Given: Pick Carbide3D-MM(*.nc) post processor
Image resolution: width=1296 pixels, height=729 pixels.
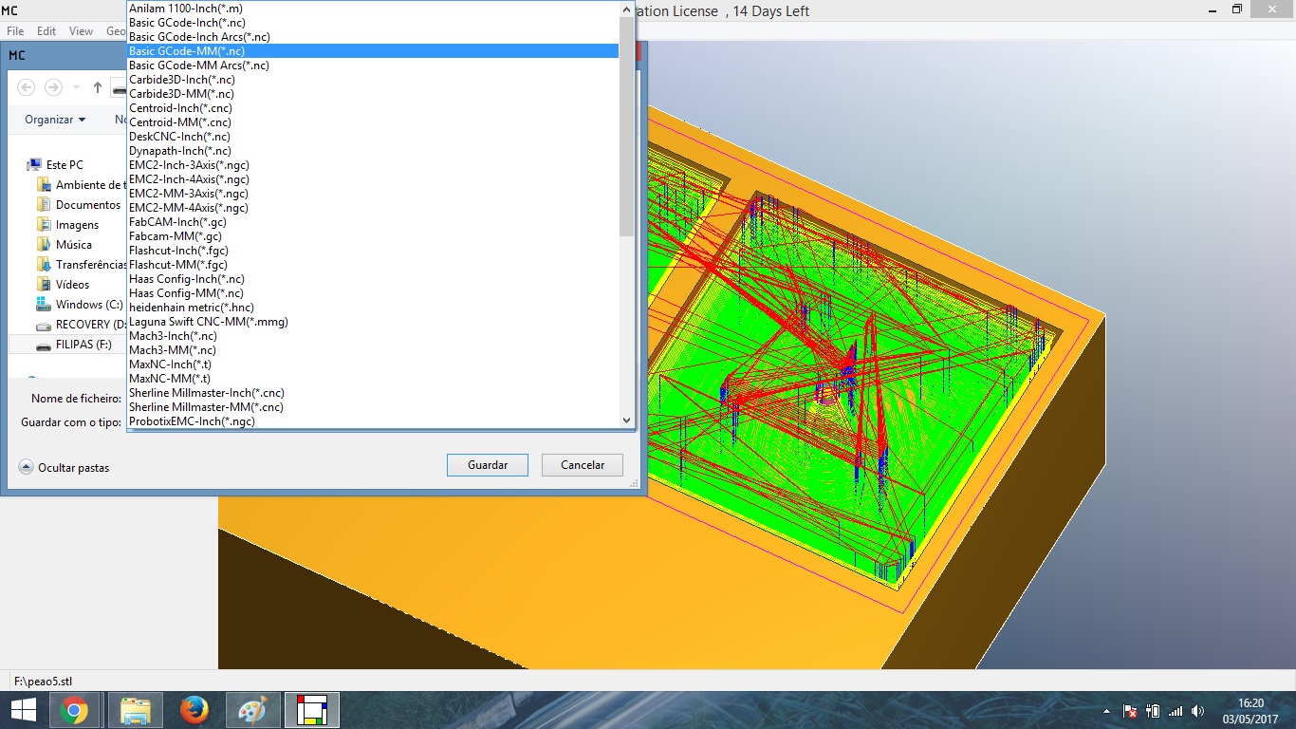Looking at the screenshot, I should [373, 94].
